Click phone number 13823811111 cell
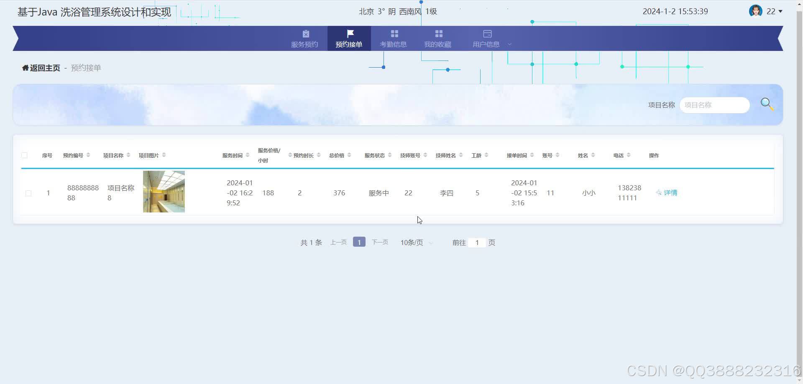 629,193
